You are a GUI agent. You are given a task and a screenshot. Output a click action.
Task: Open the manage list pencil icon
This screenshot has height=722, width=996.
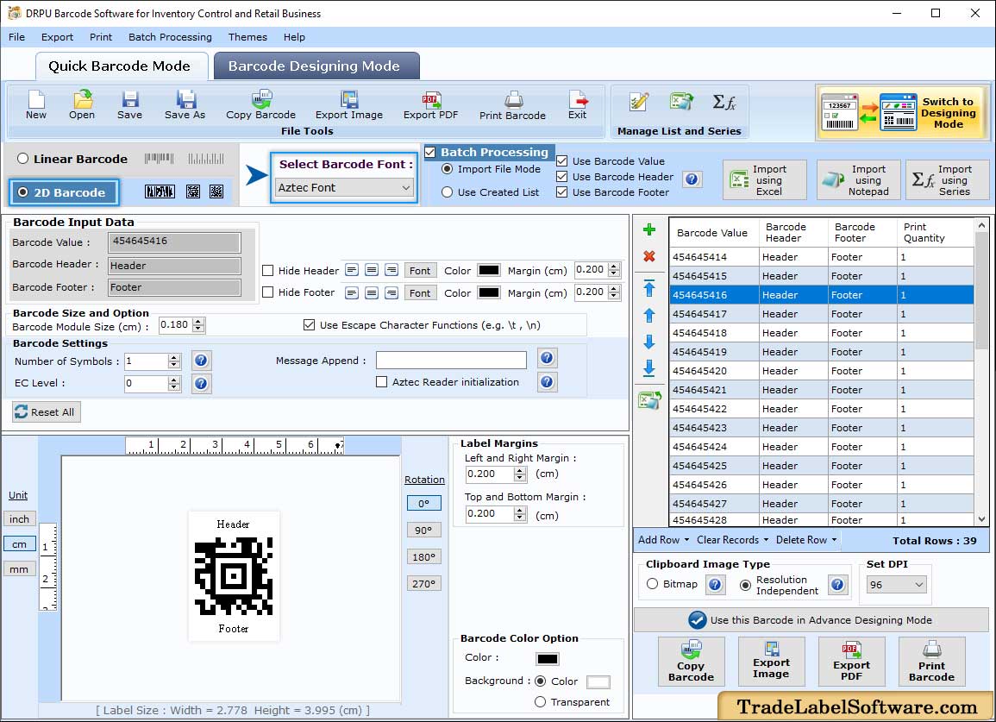(x=638, y=102)
